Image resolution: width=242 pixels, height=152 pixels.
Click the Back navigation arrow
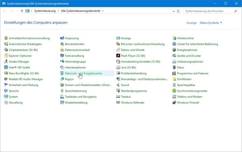pyautogui.click(x=5, y=11)
